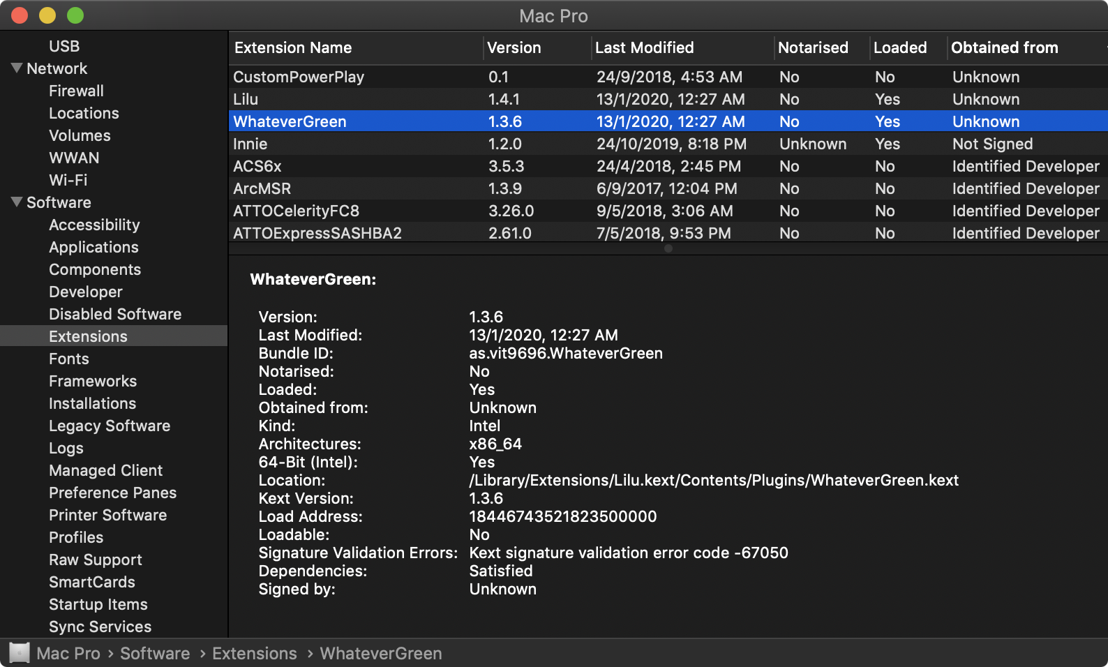
Task: Collapse the Network section triangle
Action: 17,68
